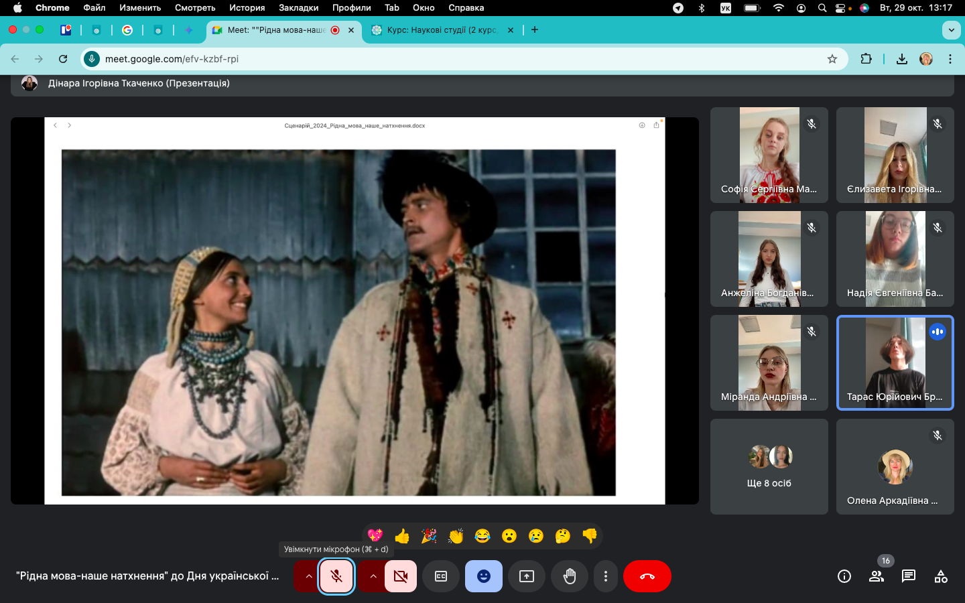This screenshot has width=965, height=603.
Task: Toggle closed captions
Action: point(441,576)
